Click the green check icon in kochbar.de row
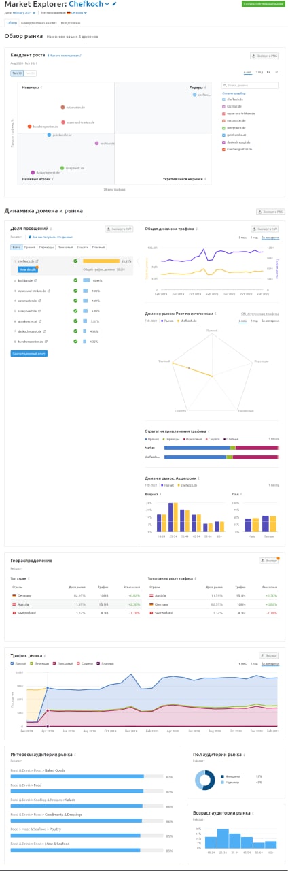Image resolution: width=288 pixels, height=871 pixels. pos(75,280)
